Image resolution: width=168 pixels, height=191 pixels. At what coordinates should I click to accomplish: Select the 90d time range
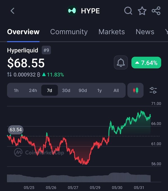(x=83, y=90)
